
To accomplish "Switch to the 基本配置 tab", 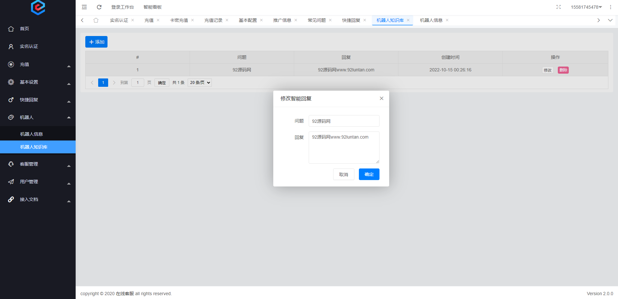I will pos(248,20).
